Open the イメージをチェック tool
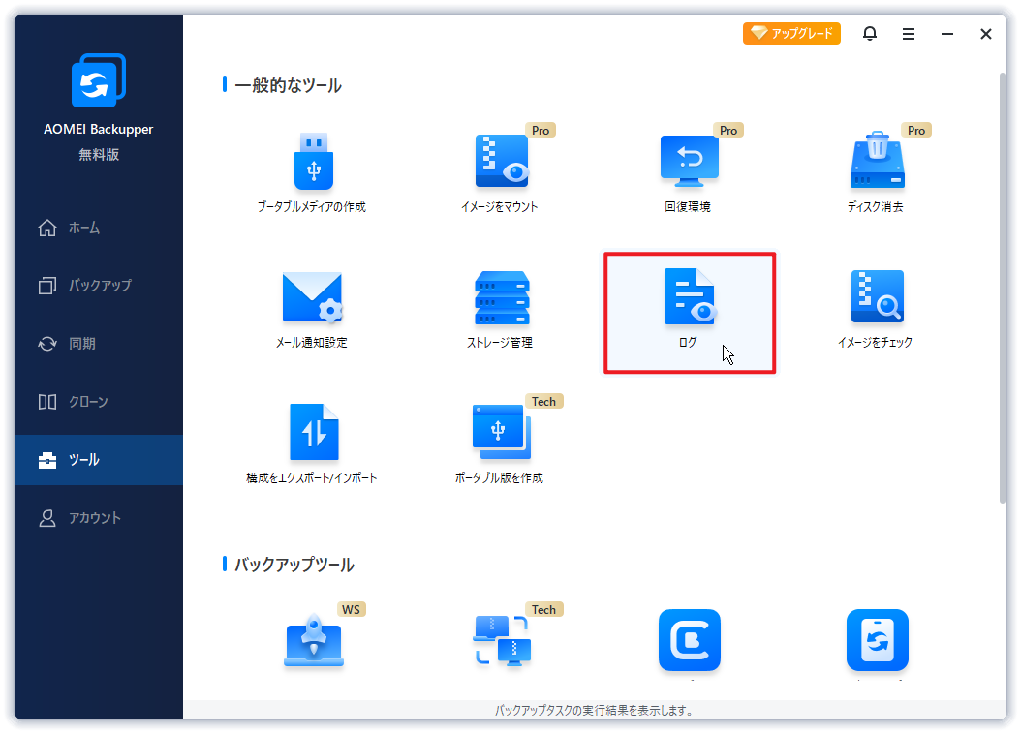The image size is (1021, 734). point(876,310)
